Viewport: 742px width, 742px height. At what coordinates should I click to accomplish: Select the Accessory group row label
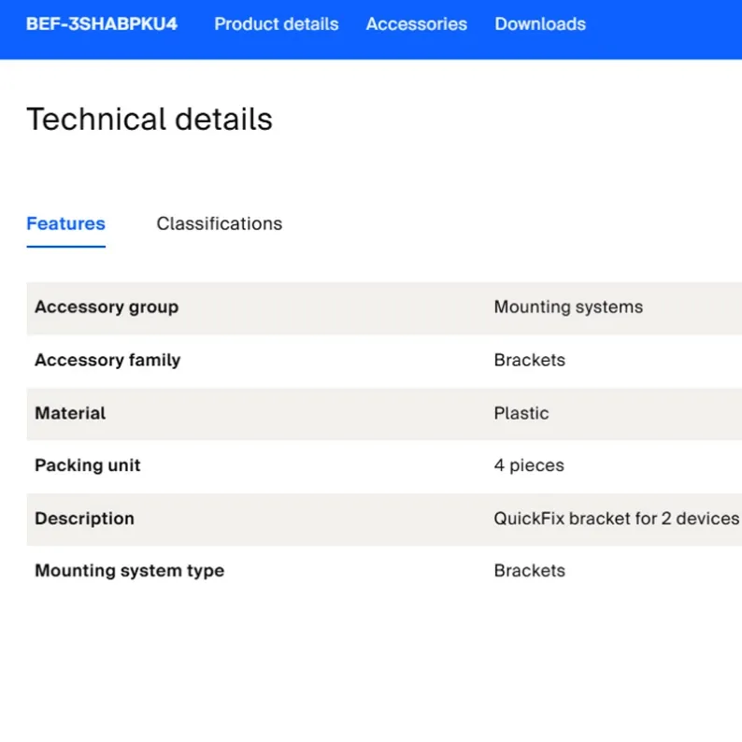[107, 307]
